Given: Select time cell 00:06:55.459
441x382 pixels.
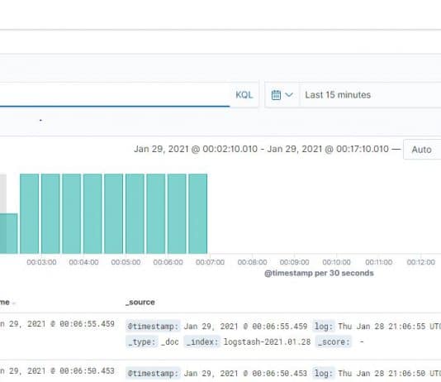Looking at the screenshot, I should (x=57, y=324).
